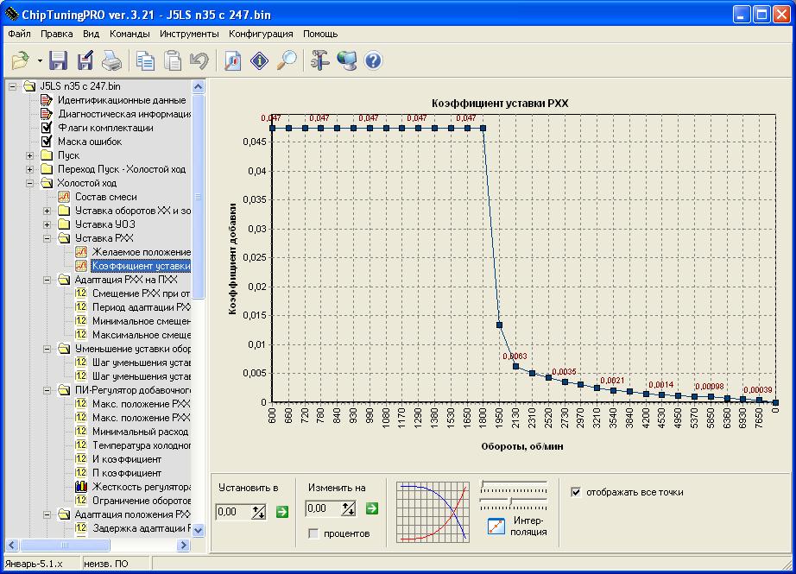Click the Состав смеси graph icon
The height and width of the screenshot is (574, 796).
click(x=64, y=197)
